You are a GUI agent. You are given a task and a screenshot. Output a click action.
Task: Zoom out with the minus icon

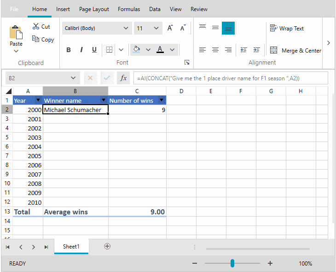point(195,263)
